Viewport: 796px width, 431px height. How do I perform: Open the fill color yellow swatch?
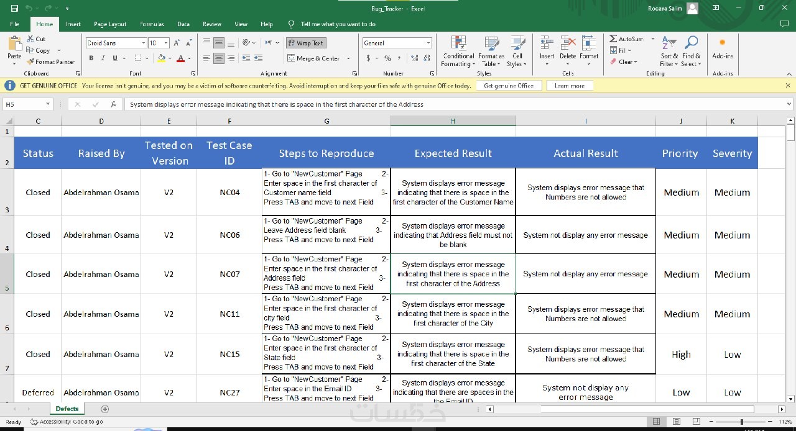(x=161, y=58)
